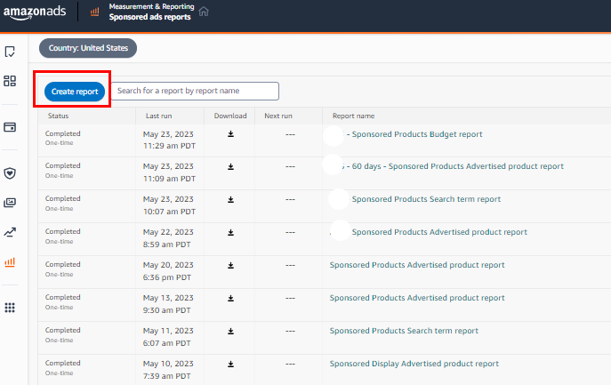Open the checklist icon in the sidebar

click(11, 52)
